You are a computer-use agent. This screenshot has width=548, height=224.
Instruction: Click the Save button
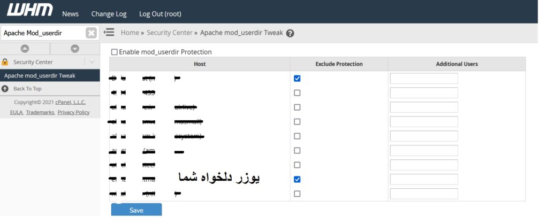tap(136, 210)
